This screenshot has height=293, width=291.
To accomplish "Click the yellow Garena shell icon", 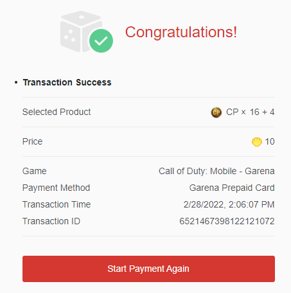I will click(x=257, y=142).
